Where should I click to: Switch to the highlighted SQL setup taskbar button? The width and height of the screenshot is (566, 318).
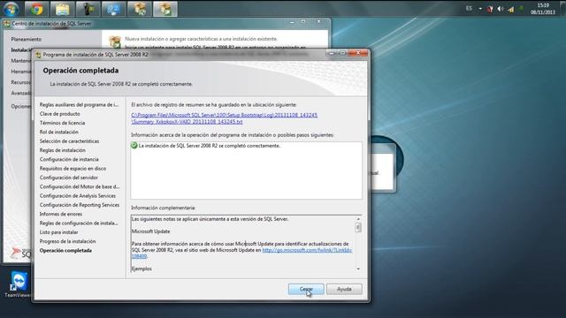pos(165,9)
